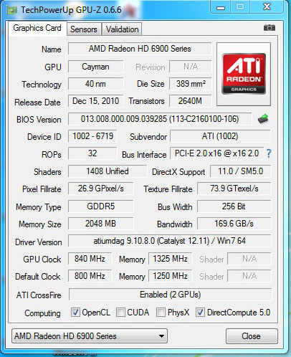Click the Bus Interface question mark
Viewport: 291px width, 357px height.
[x=269, y=153]
